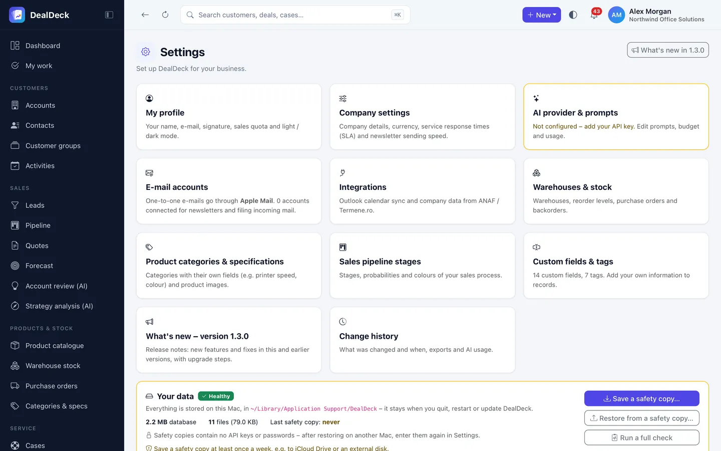Viewport: 721px width, 451px height.
Task: Go to Contacts page
Action: [x=62, y=125]
